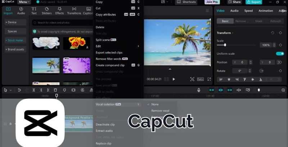Reset the Transform settings
The image size is (288, 147).
coord(273,33)
